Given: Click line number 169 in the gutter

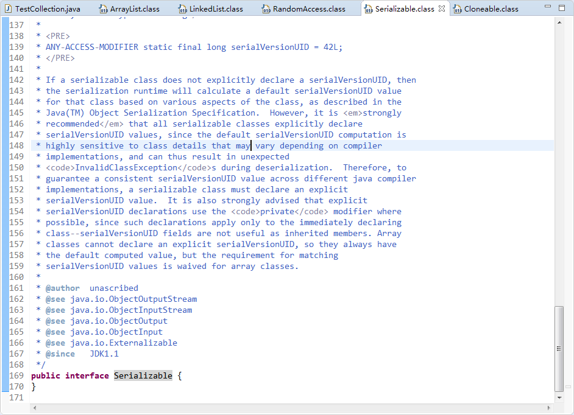Looking at the screenshot, I should tap(16, 375).
